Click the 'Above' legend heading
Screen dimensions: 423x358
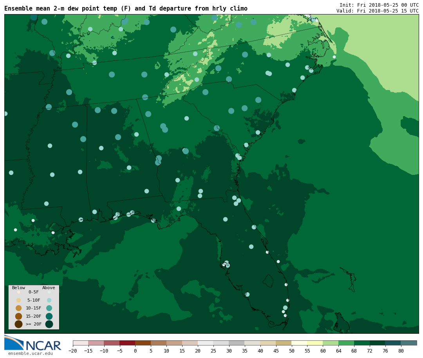click(49, 288)
